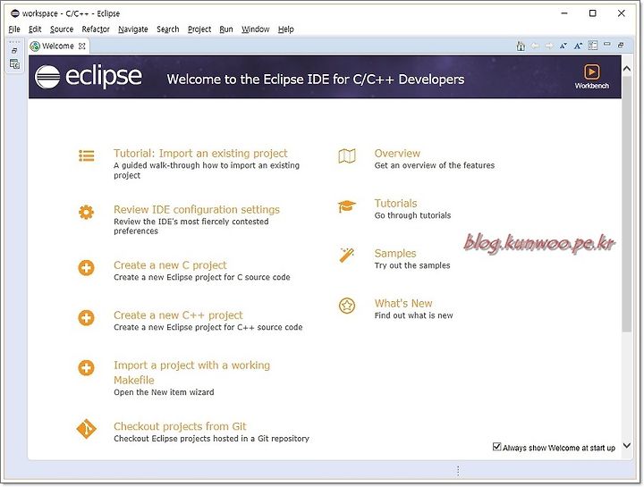Click the navigate back arrow in Welcome toolbar
The width and height of the screenshot is (644, 487).
(535, 46)
